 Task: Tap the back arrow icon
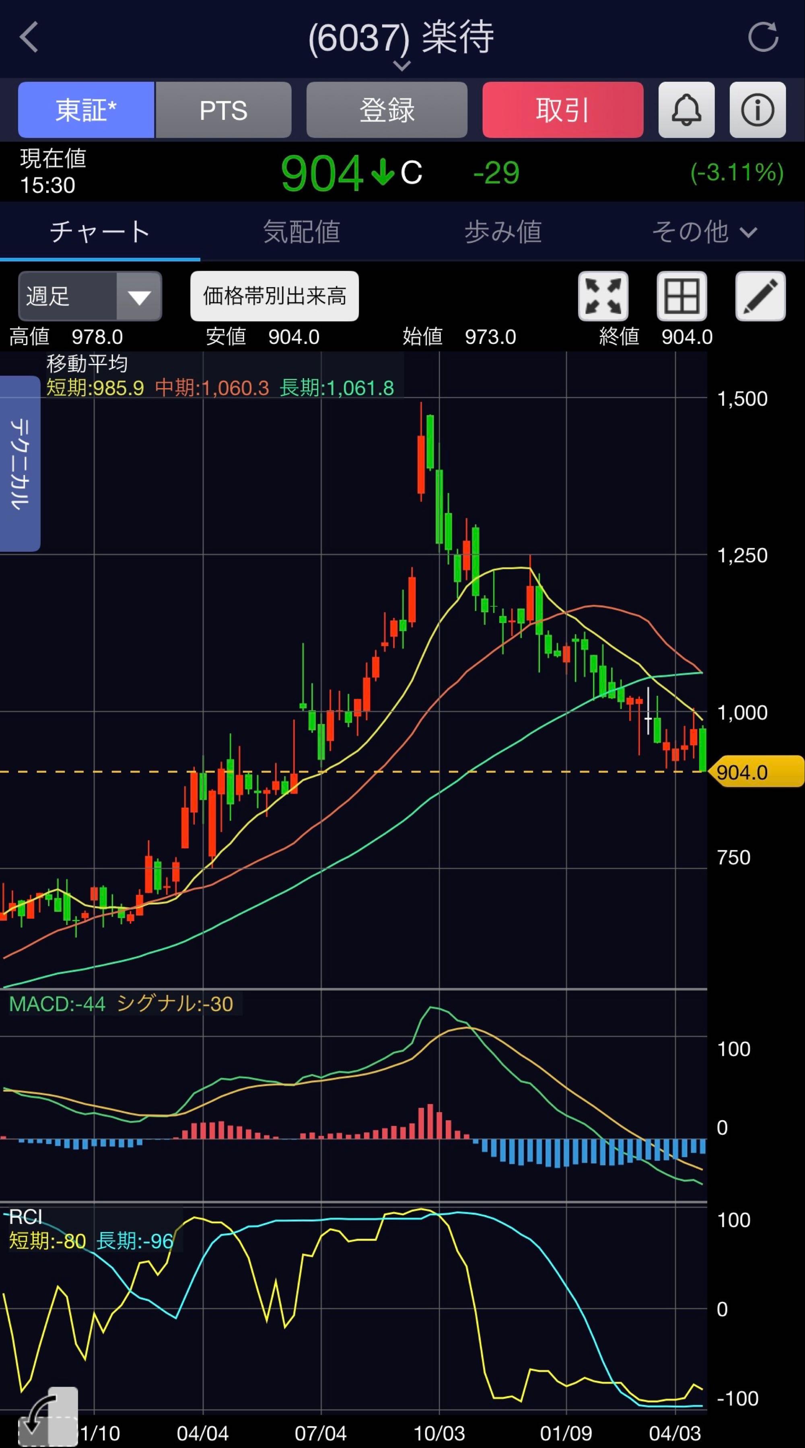pos(29,37)
